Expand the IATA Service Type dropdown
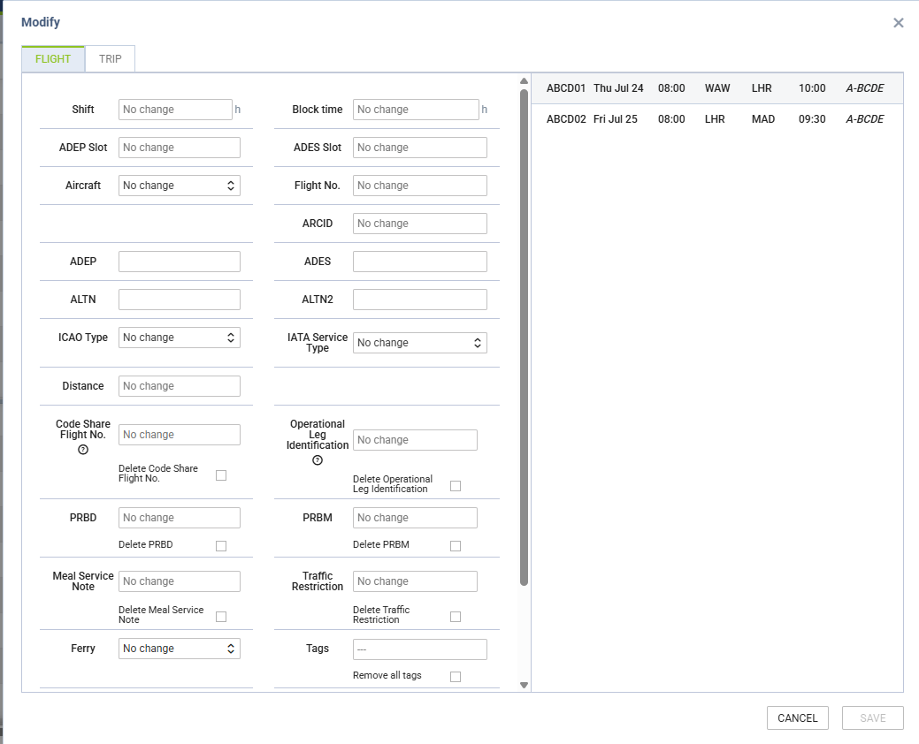919x744 pixels. (x=419, y=343)
